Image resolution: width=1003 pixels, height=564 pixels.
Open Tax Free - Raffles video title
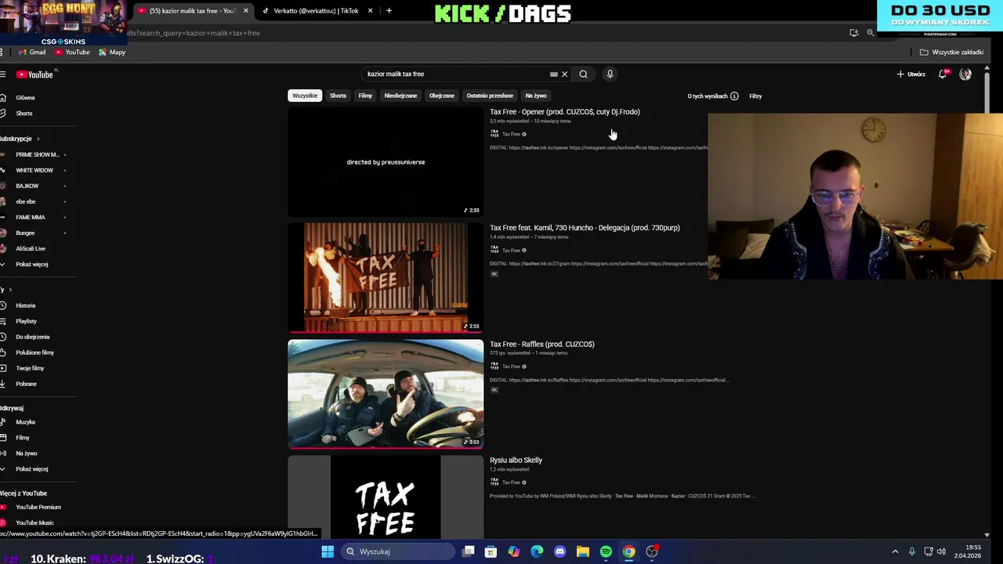click(x=541, y=344)
